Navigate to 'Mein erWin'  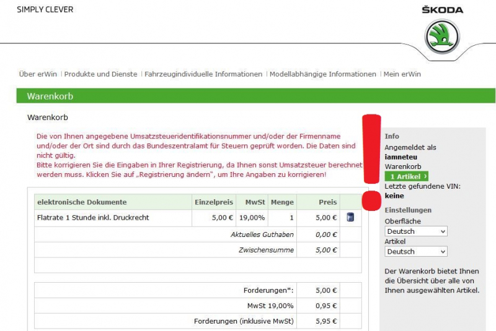tap(402, 74)
